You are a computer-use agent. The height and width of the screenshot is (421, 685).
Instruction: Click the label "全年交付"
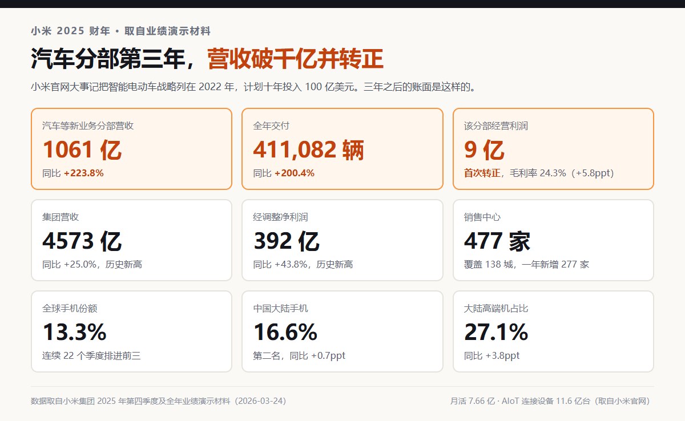click(272, 126)
